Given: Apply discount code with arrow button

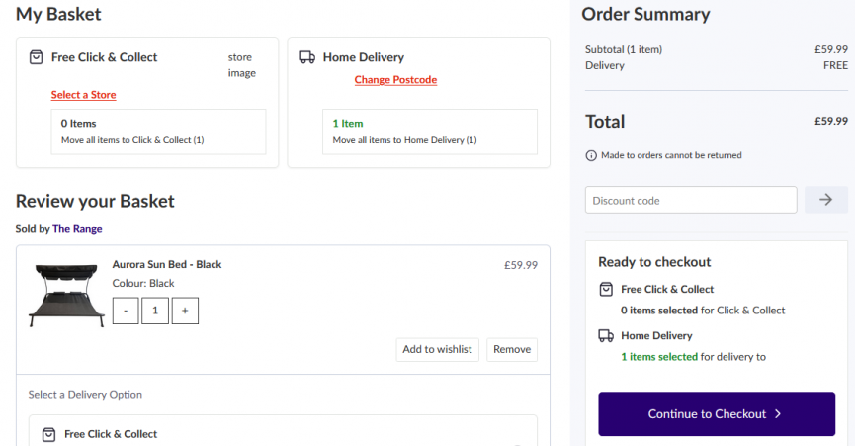Looking at the screenshot, I should pyautogui.click(x=826, y=200).
